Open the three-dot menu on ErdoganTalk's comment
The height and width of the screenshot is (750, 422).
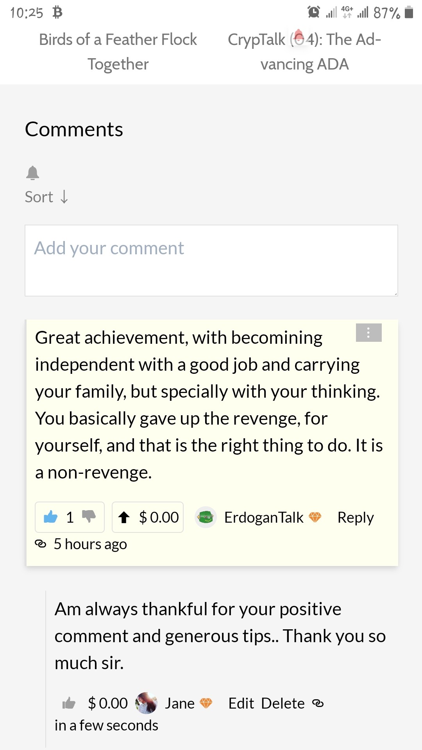pos(368,333)
